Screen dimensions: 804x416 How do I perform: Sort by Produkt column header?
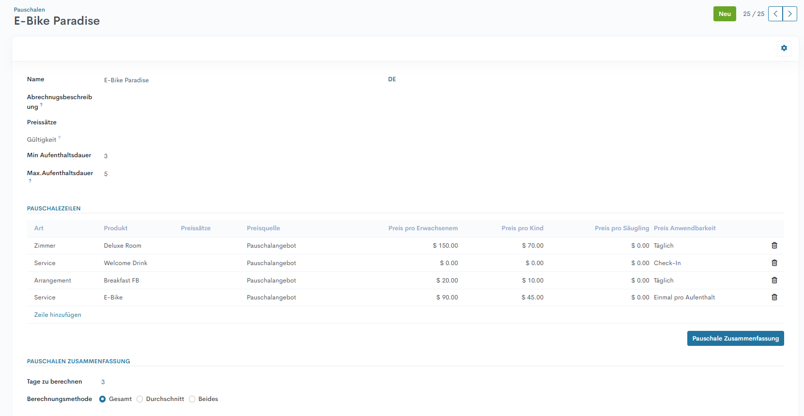116,228
